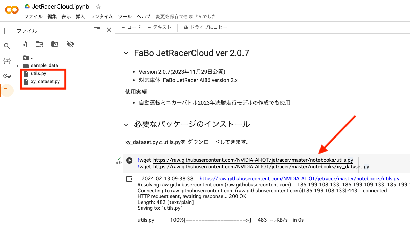Expand the sample_data folder arrow

pyautogui.click(x=18, y=66)
